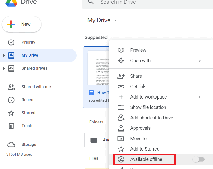213x169 pixels.
Task: Open Shared drives
Action: pos(34,68)
